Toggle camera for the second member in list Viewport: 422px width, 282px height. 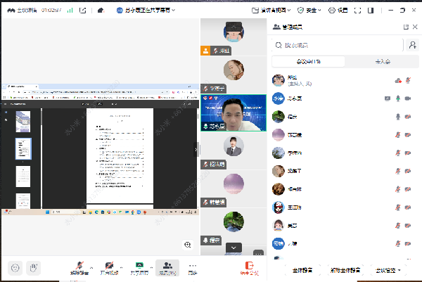click(408, 98)
